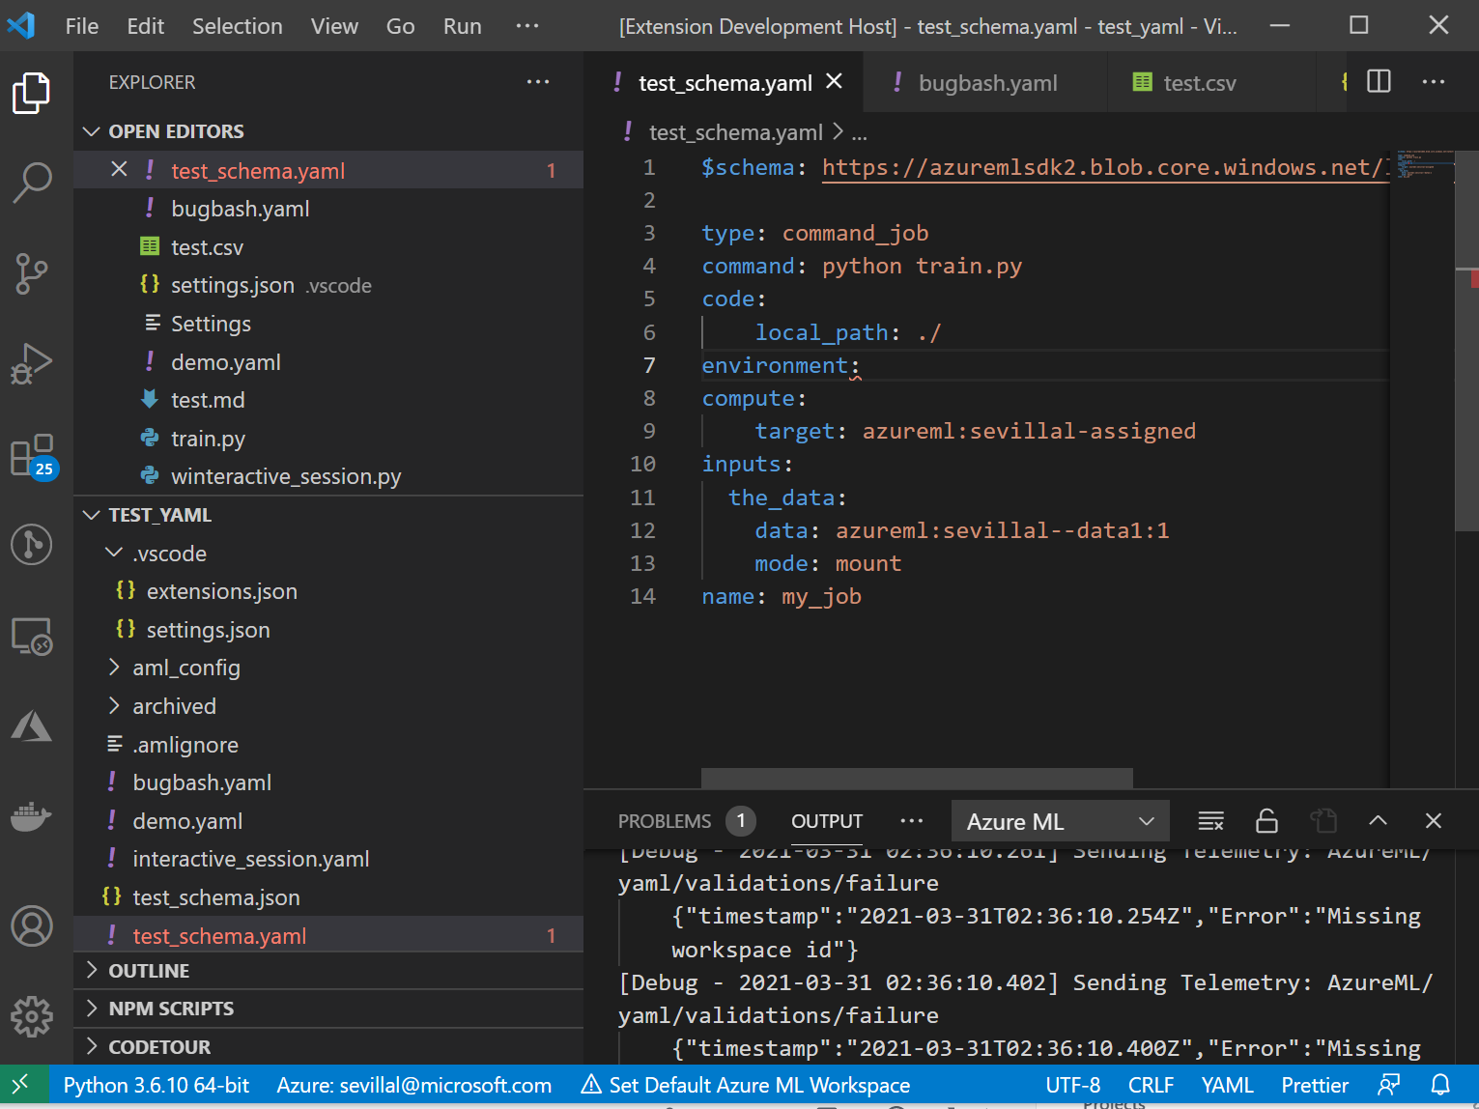Open the Run and Debug view
Image resolution: width=1479 pixels, height=1109 pixels.
(32, 363)
